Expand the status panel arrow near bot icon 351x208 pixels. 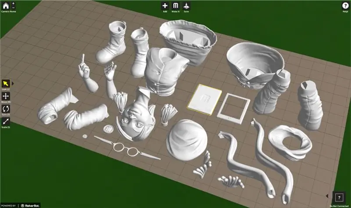pos(327,196)
